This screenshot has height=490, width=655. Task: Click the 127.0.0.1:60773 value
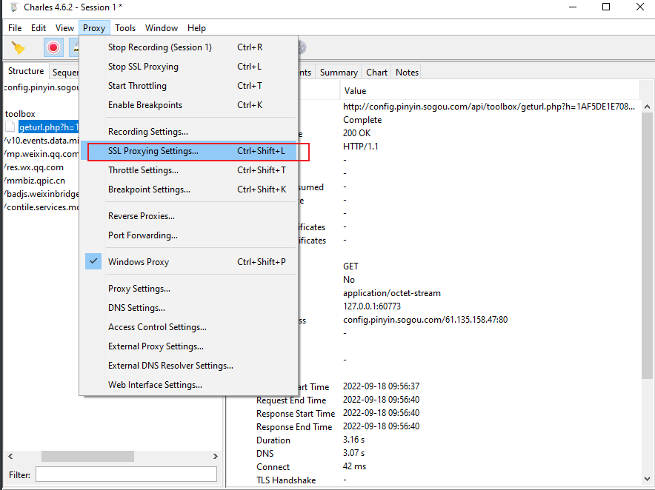[x=372, y=306]
